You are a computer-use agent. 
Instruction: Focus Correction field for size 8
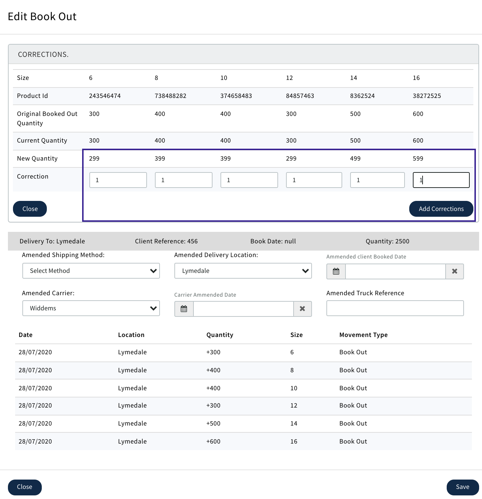pos(184,180)
